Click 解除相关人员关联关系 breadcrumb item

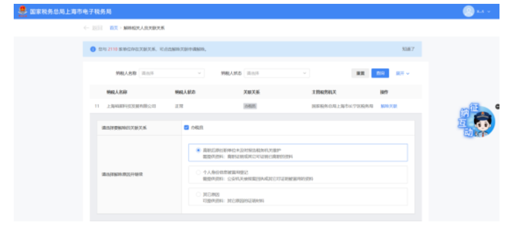[x=144, y=27]
